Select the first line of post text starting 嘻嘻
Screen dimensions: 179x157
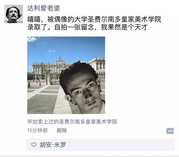(94, 19)
